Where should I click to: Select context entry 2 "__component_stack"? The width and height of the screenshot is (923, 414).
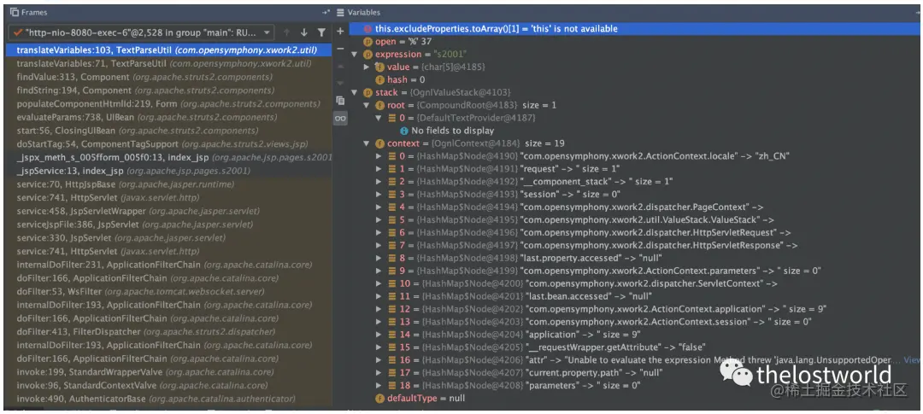tap(635, 181)
